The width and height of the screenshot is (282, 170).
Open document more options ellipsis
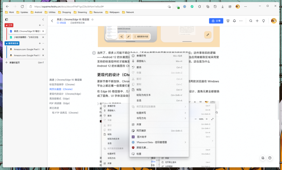coord(241,21)
